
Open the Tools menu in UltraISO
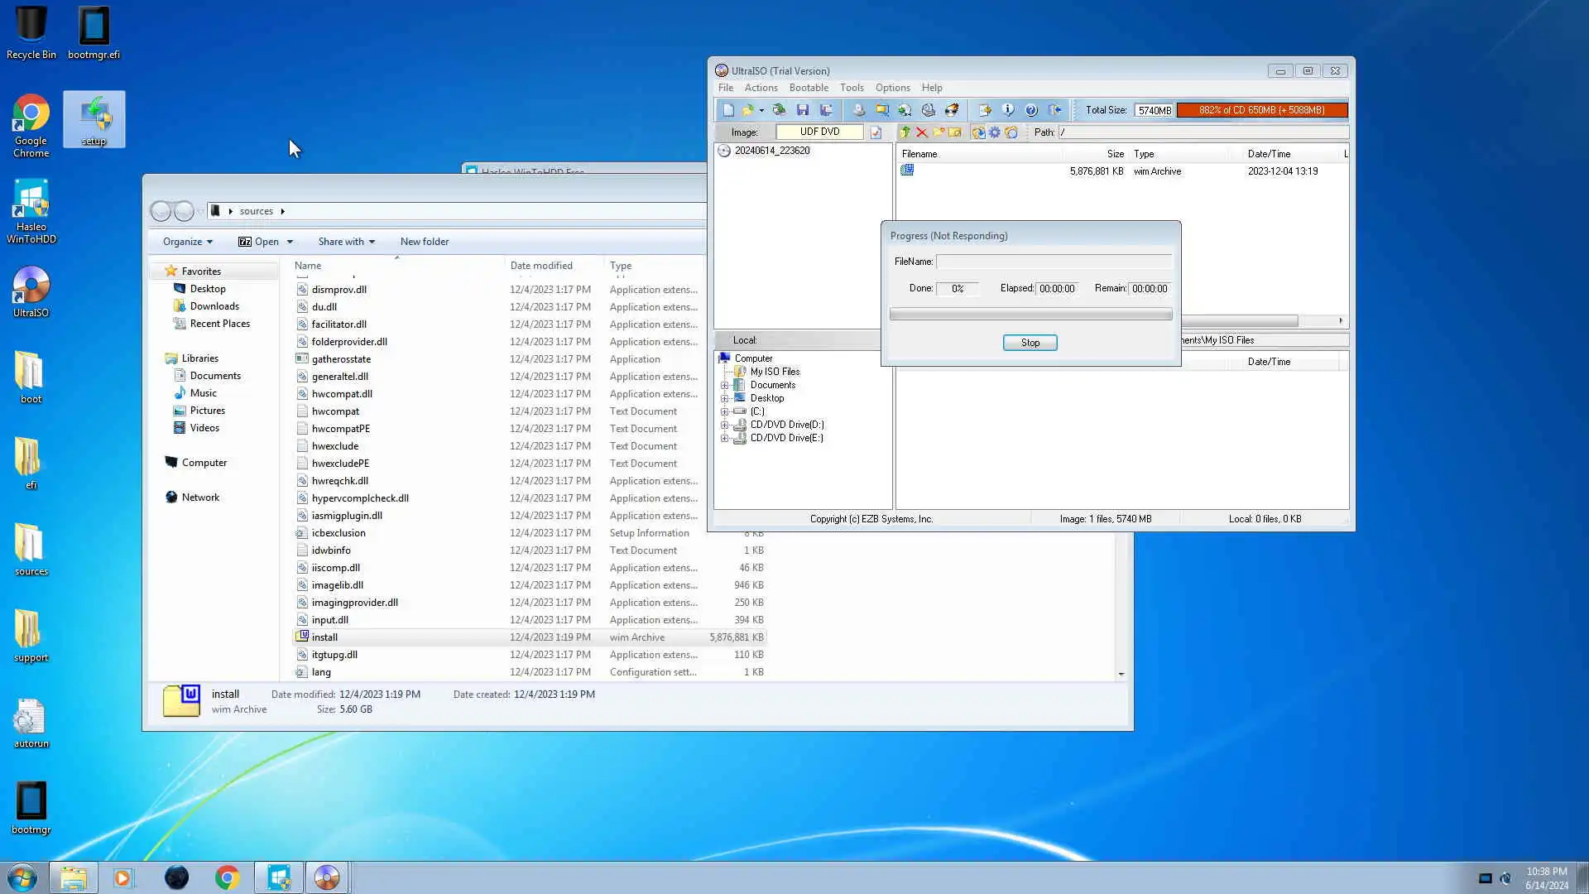coord(851,88)
